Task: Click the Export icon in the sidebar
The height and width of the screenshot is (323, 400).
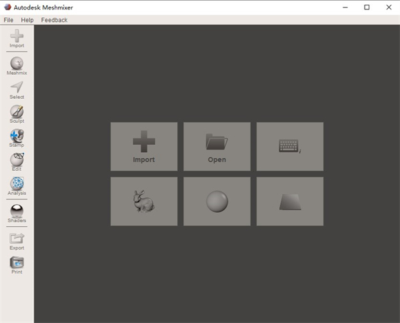Action: click(17, 240)
